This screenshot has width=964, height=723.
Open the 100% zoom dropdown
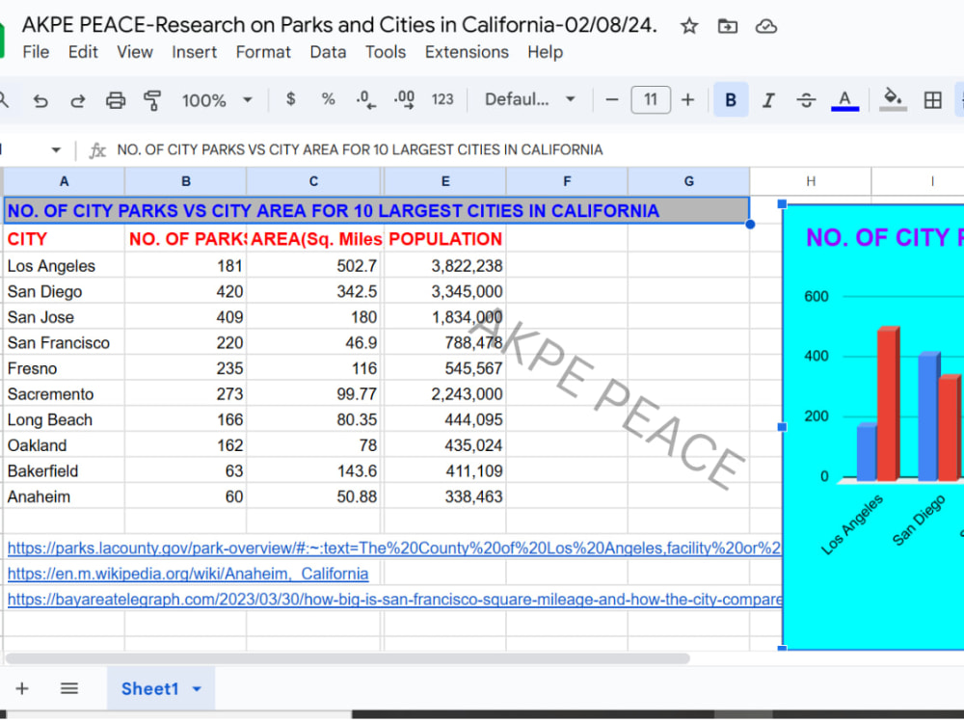pyautogui.click(x=216, y=100)
